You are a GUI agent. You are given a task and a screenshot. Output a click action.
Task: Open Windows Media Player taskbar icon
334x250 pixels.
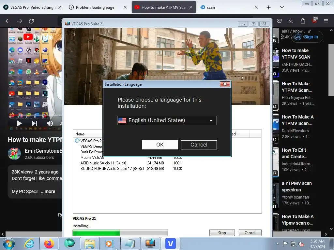click(x=110, y=243)
